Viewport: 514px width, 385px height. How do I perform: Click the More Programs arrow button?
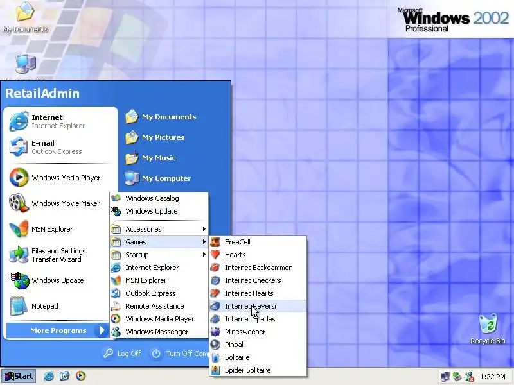[102, 330]
